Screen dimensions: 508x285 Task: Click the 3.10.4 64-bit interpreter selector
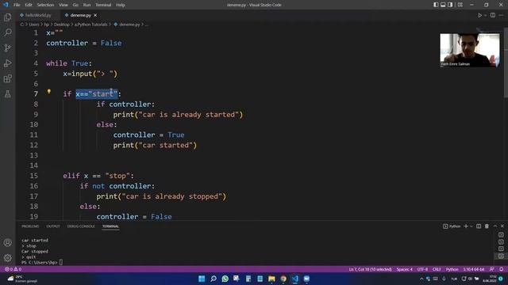pos(474,269)
